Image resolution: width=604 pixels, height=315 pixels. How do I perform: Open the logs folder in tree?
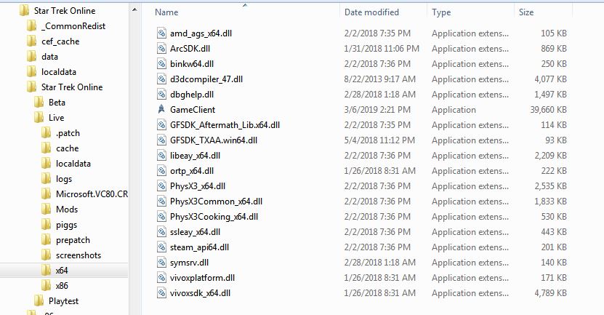pos(63,178)
